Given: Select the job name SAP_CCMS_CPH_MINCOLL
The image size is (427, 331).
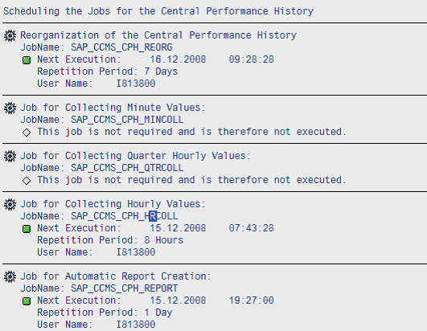Looking at the screenshot, I should pyautogui.click(x=127, y=120).
